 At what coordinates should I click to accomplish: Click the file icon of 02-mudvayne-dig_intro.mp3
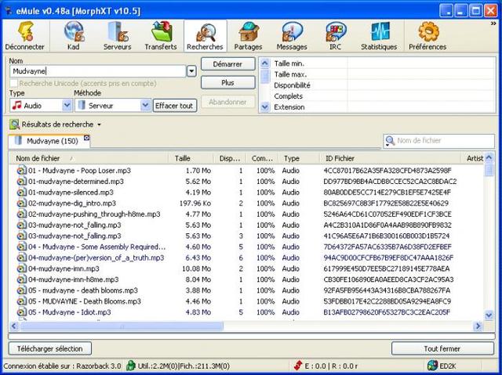click(21, 203)
